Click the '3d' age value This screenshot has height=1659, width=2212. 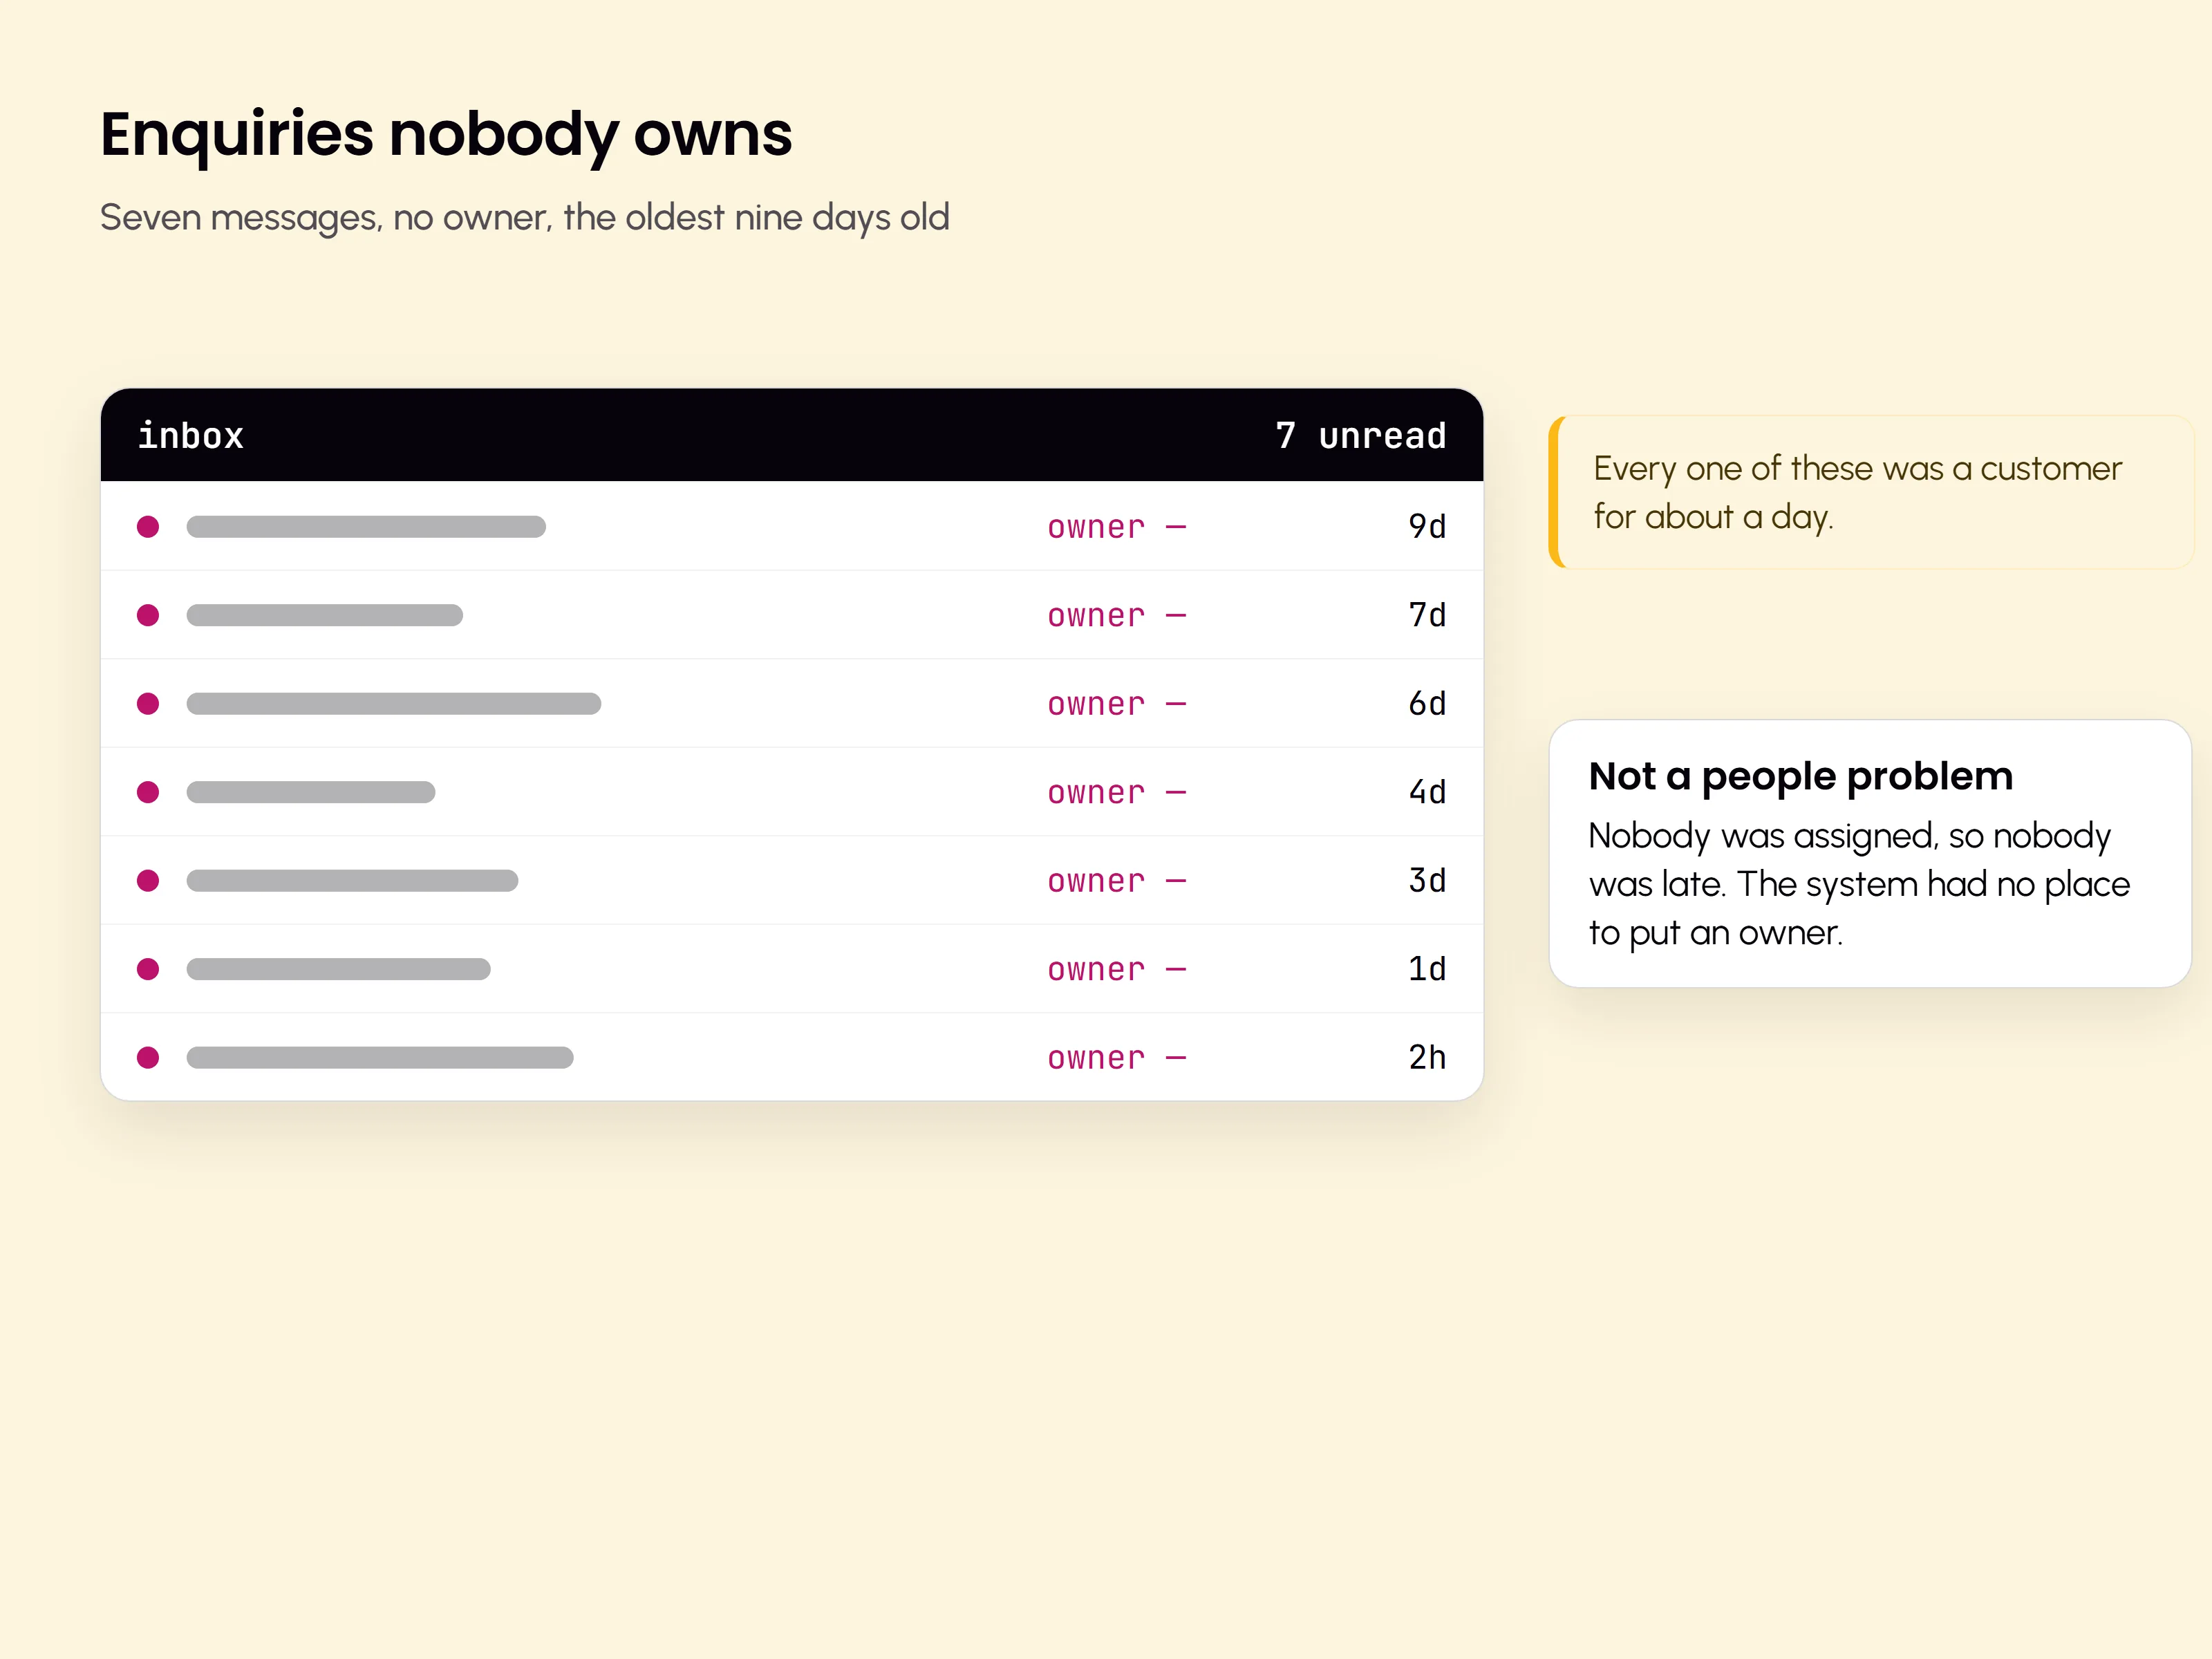coord(1427,880)
